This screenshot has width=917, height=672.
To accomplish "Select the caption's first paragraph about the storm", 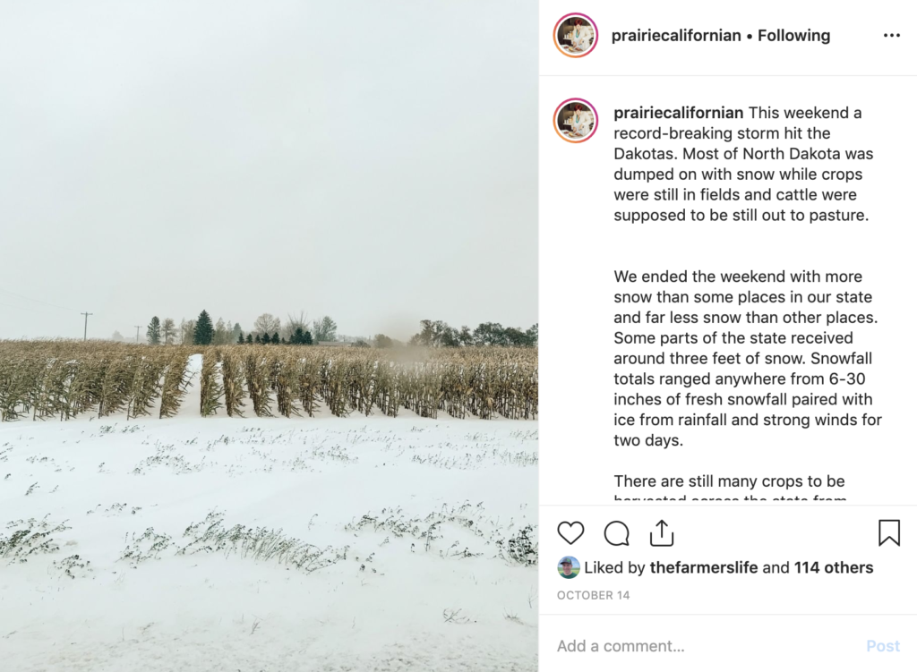I will 743,165.
